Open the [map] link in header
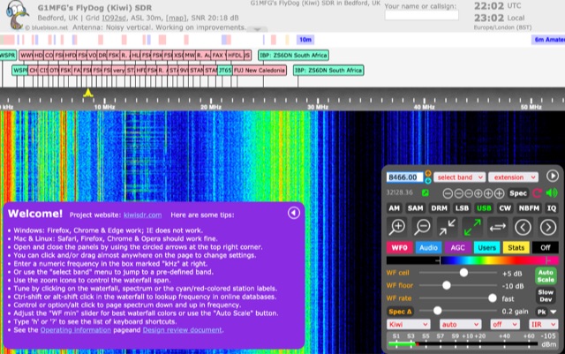 (x=177, y=18)
